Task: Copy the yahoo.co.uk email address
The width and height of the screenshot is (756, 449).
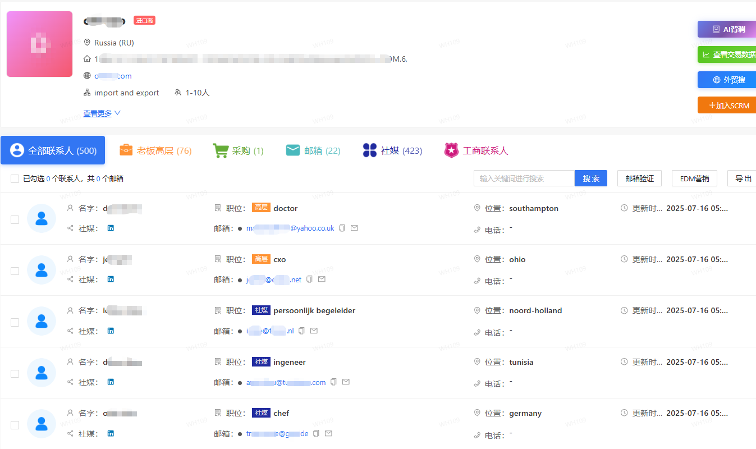Action: tap(342, 228)
